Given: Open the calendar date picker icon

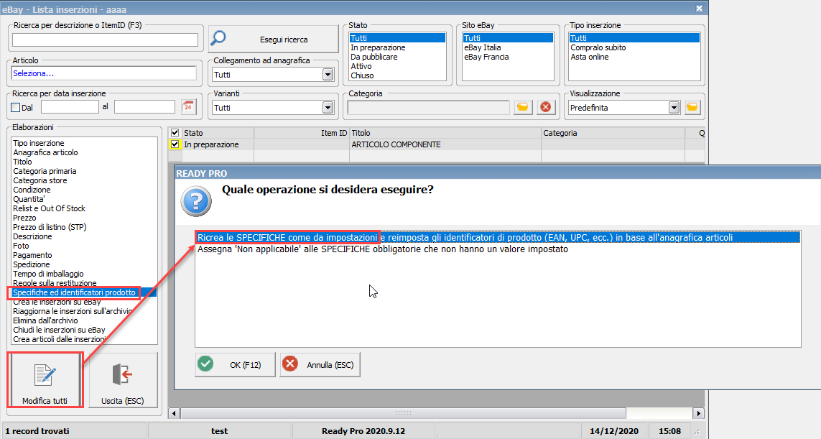Looking at the screenshot, I should point(188,107).
